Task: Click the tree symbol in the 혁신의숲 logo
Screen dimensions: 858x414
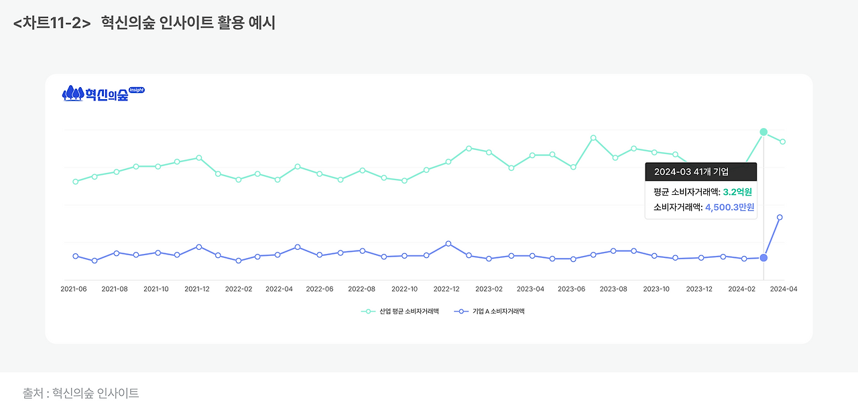Action: [x=74, y=95]
